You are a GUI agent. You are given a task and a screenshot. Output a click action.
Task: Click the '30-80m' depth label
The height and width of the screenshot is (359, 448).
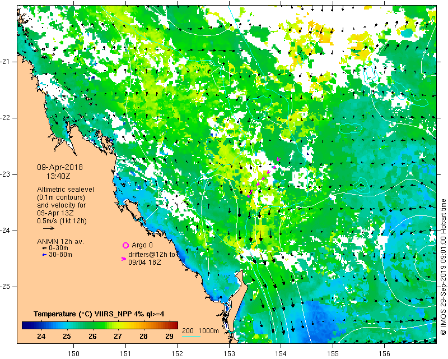pos(60,255)
